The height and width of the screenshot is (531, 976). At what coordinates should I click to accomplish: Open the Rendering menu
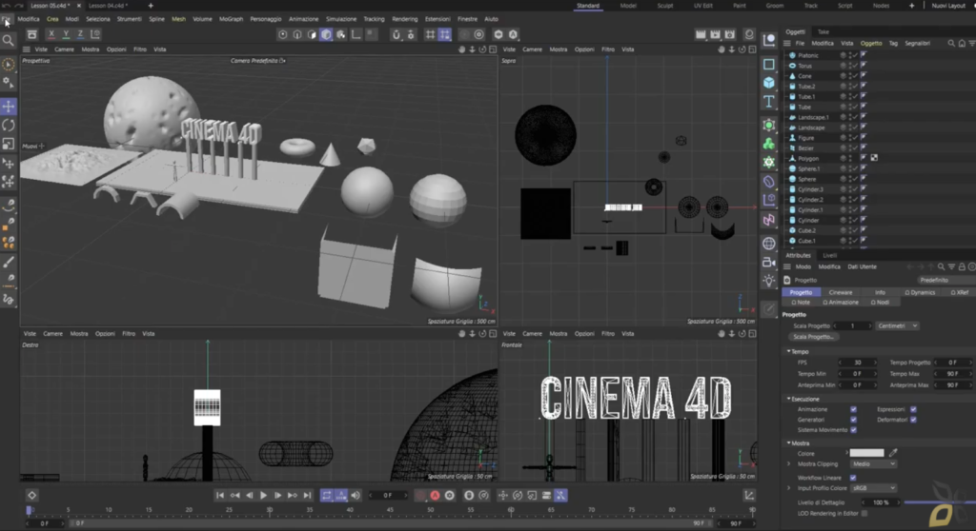[x=404, y=19]
